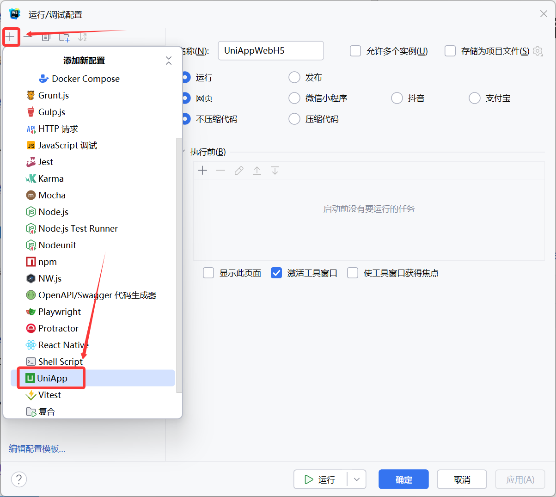Select the 运行 radio button
Screen dimensions: 556x497
[x=186, y=77]
